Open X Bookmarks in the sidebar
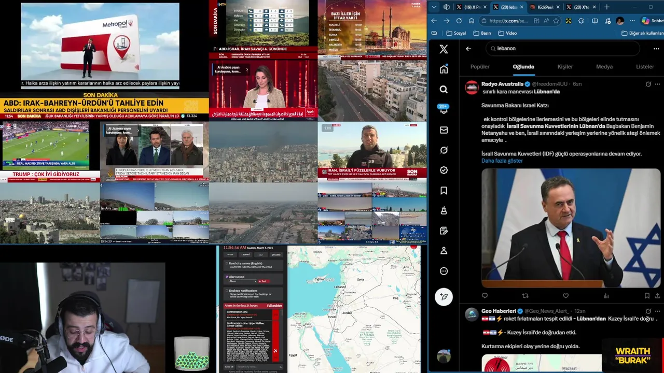This screenshot has width=664, height=373. 444,191
